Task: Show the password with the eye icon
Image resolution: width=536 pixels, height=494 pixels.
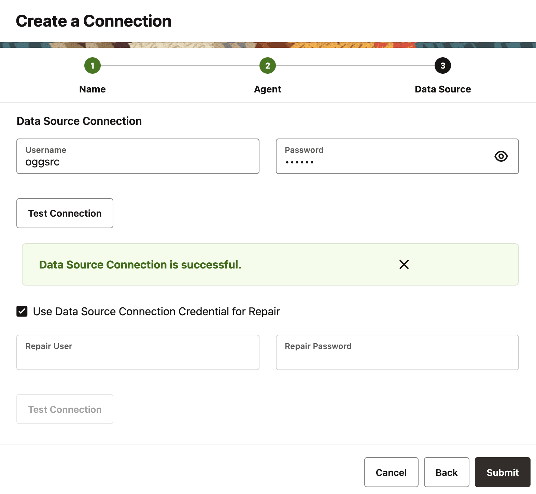Action: (x=501, y=156)
